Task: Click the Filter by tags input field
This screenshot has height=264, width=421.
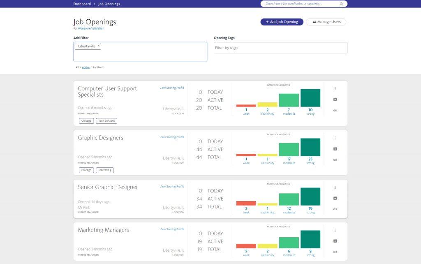Action: click(280, 48)
